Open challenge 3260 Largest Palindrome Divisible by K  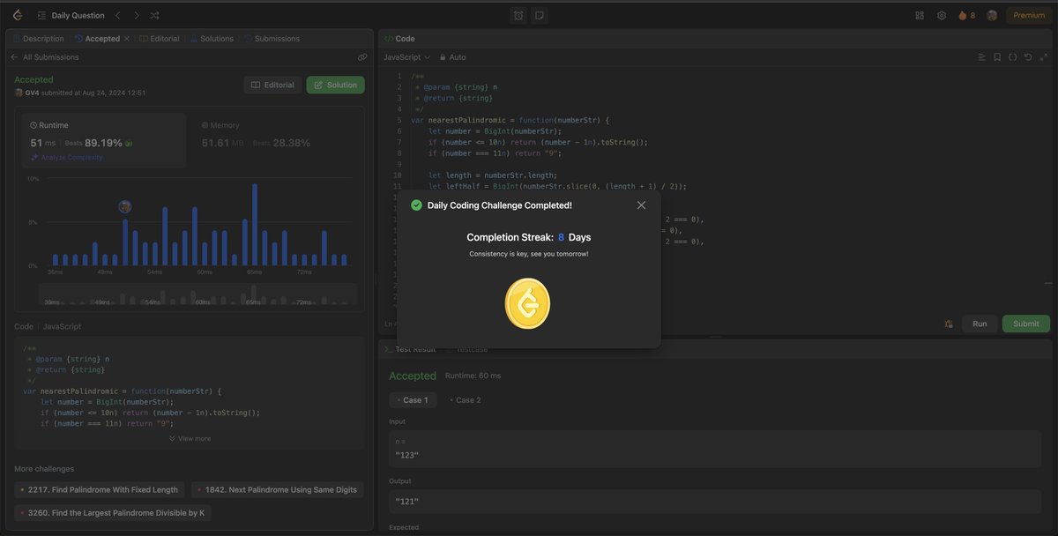(x=113, y=512)
